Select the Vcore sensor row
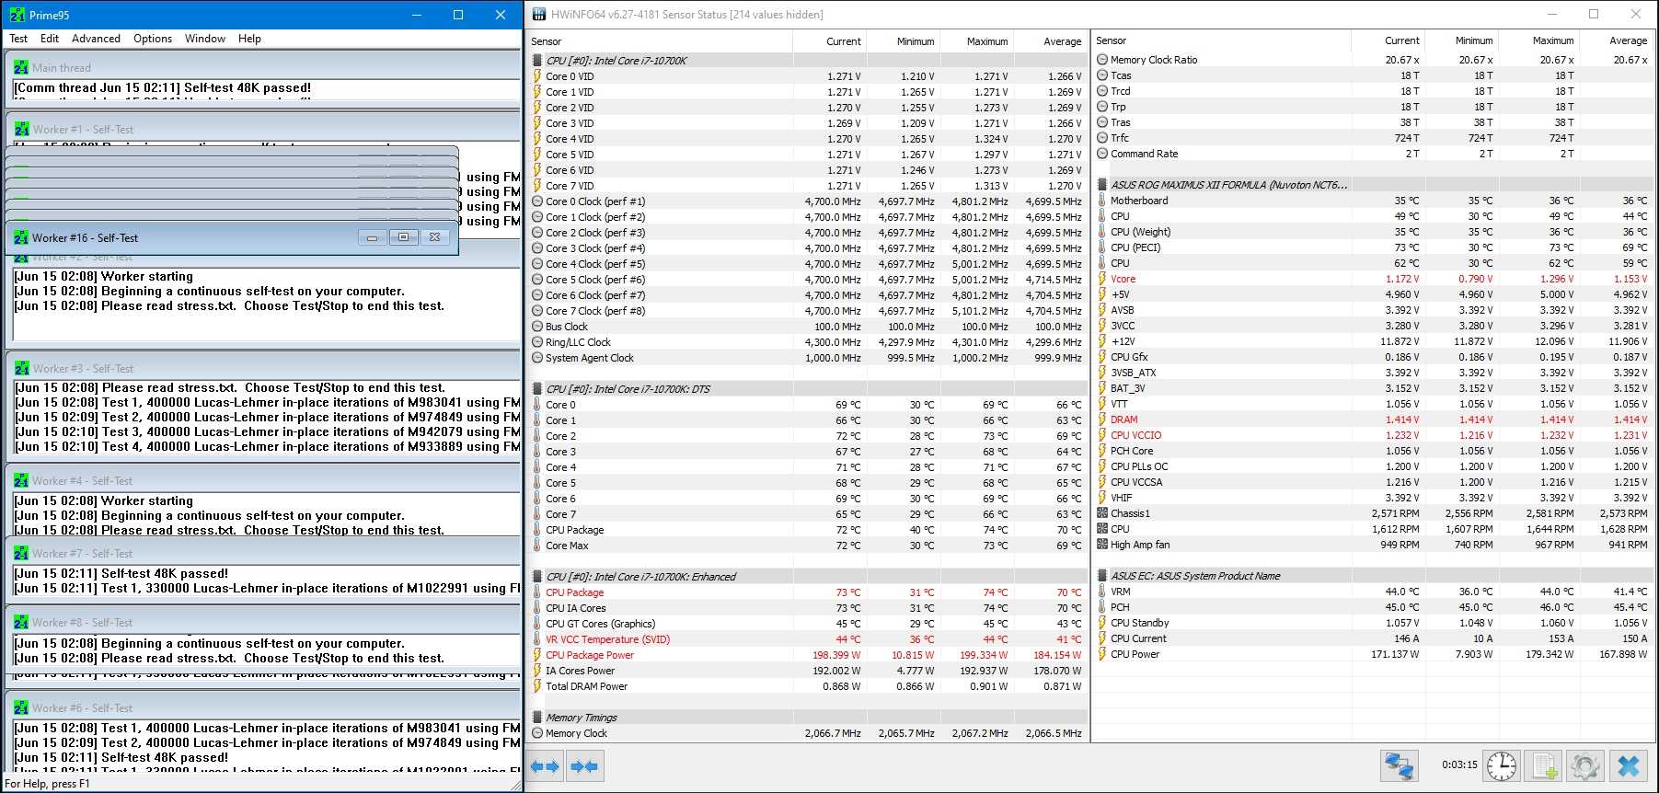This screenshot has height=793, width=1659. (1123, 279)
